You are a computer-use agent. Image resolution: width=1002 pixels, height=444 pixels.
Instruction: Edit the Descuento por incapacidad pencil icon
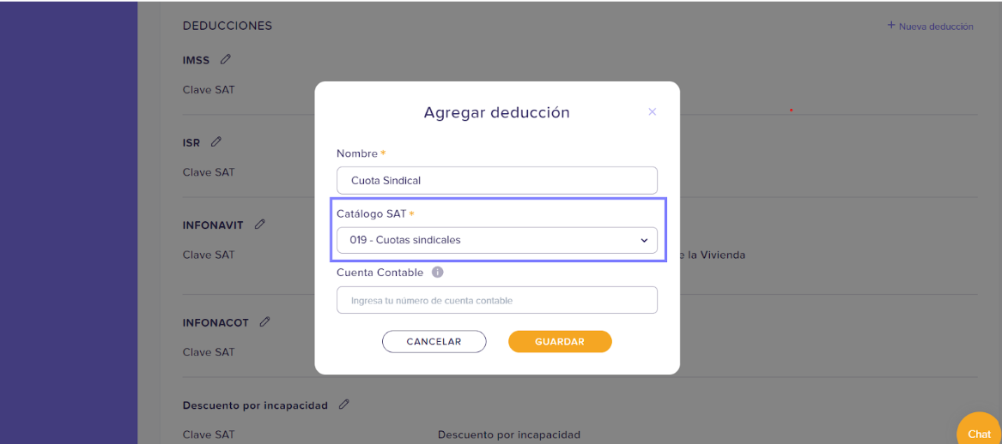pos(343,405)
